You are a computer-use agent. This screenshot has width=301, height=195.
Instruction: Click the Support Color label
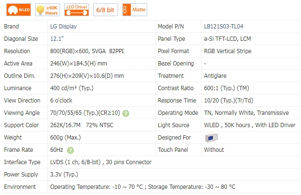[x=21, y=125]
